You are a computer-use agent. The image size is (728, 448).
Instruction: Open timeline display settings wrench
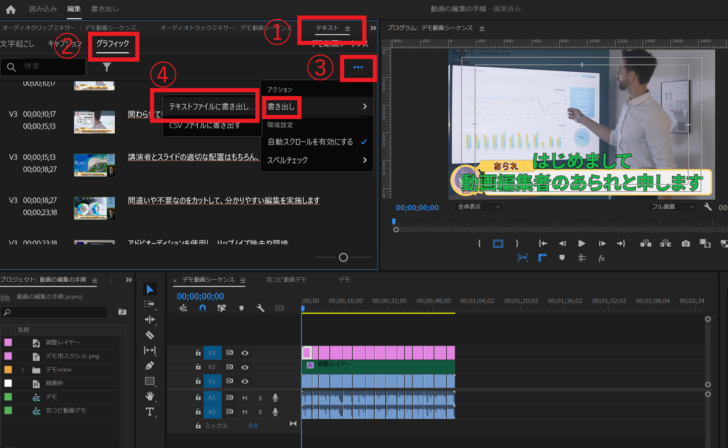point(260,308)
